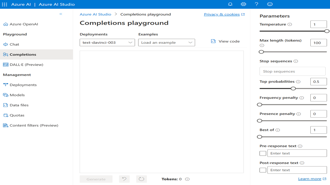The image size is (330, 185).
Task: Click the Post-response text info icon
Action: tap(302, 163)
